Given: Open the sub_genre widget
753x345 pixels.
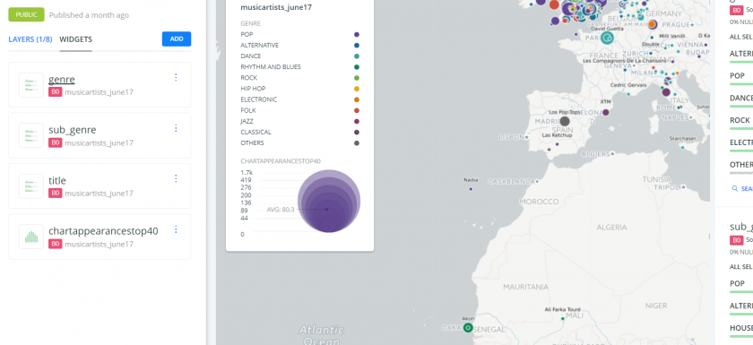Looking at the screenshot, I should tap(72, 130).
